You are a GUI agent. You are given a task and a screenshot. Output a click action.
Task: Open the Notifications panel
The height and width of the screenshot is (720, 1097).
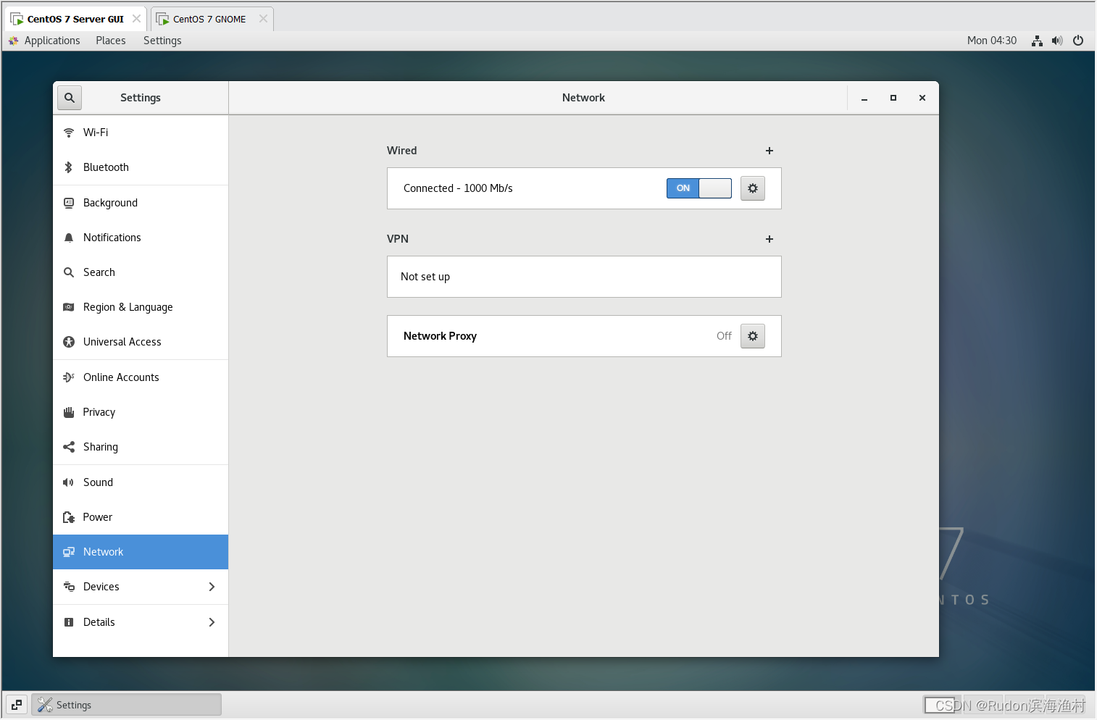(x=112, y=237)
